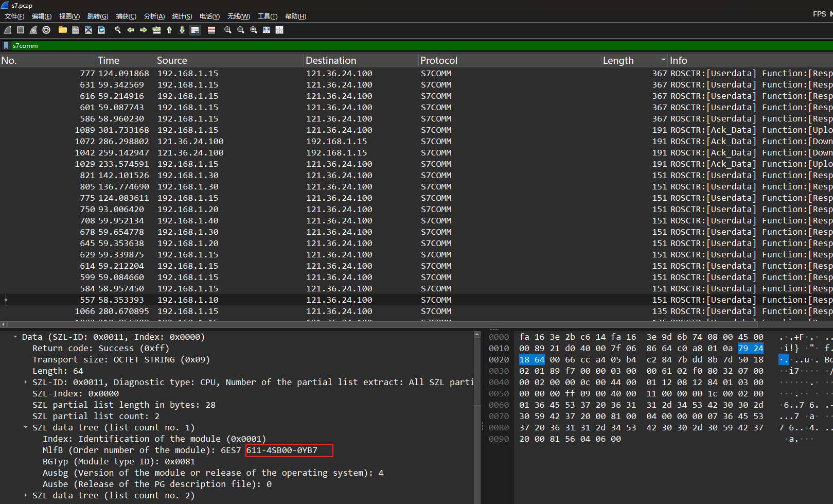The image size is (833, 504).
Task: Open the 帮助(H) menu
Action: [296, 16]
